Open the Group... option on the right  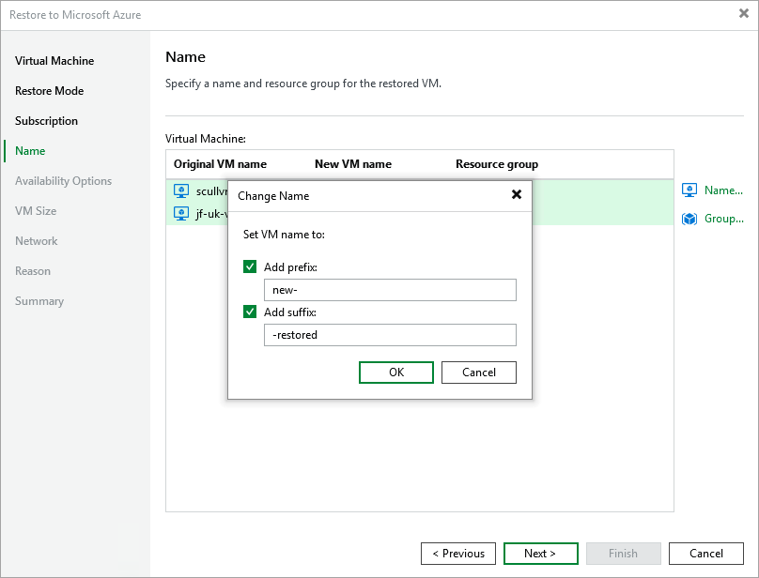click(x=723, y=219)
